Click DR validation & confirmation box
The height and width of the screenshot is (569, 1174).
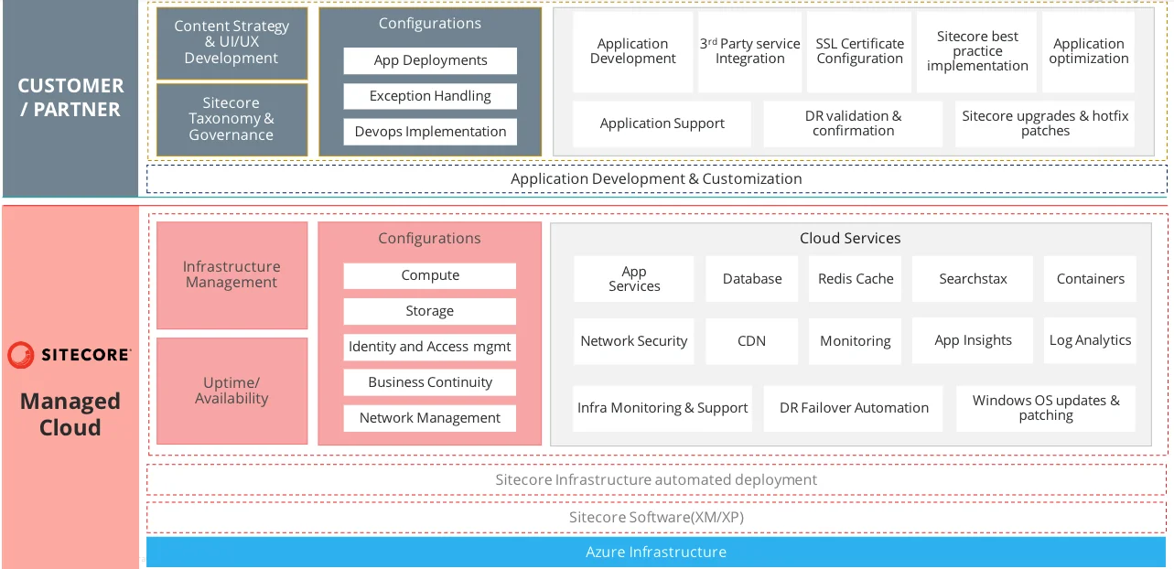[x=853, y=123]
